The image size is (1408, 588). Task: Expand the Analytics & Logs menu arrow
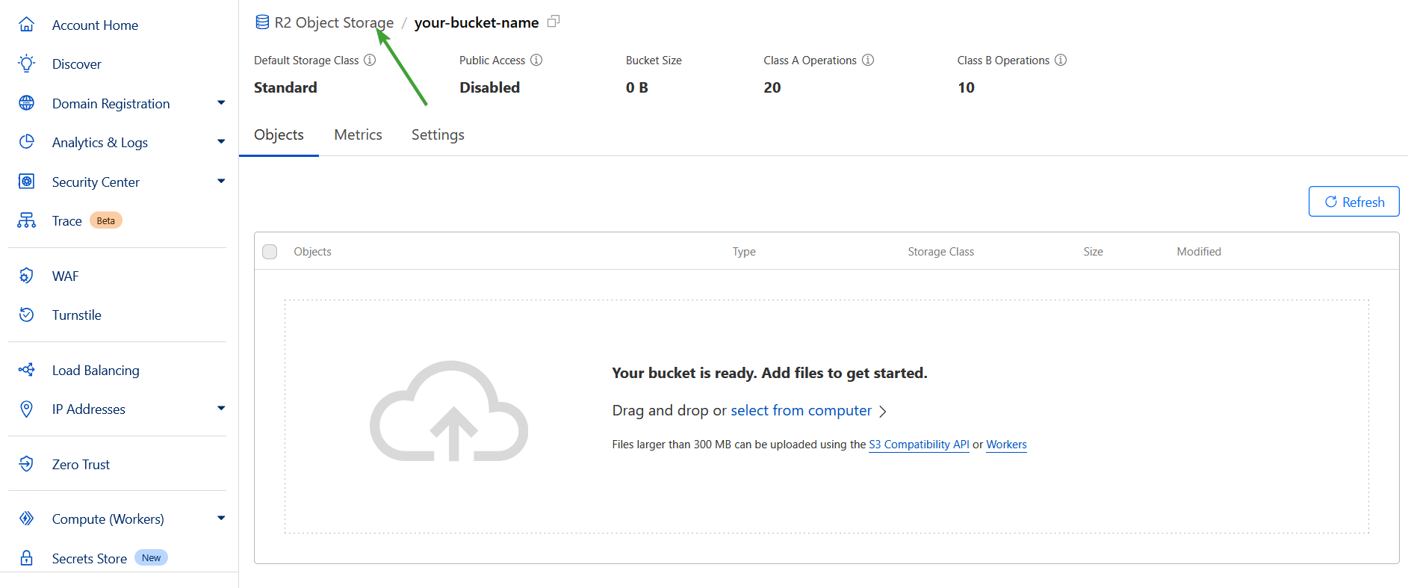tap(221, 141)
